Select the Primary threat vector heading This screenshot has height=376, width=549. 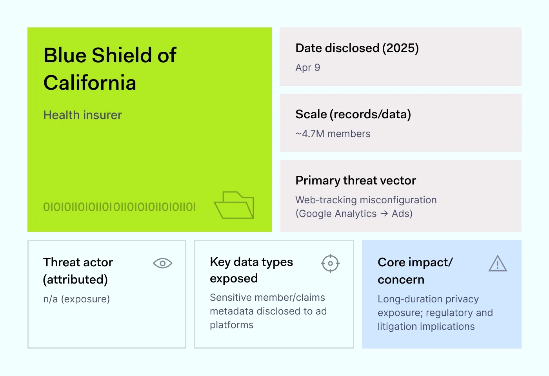click(355, 181)
